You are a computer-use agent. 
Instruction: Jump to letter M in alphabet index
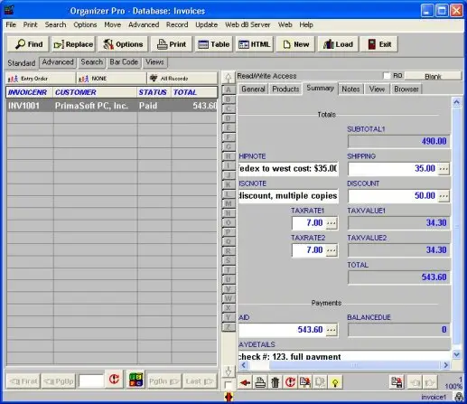229,203
